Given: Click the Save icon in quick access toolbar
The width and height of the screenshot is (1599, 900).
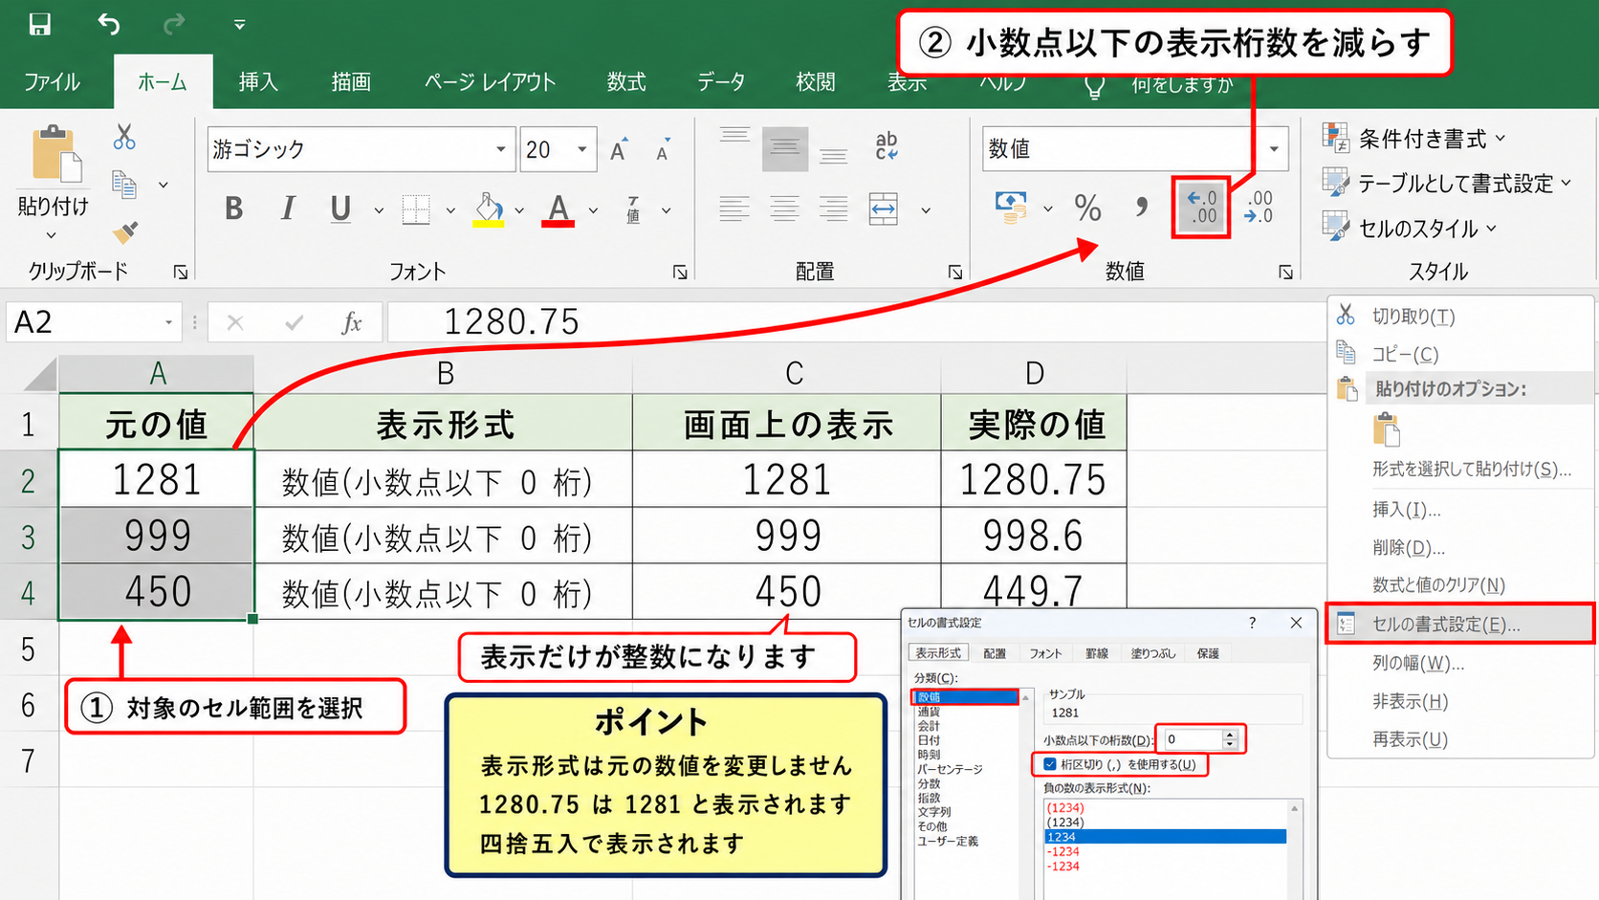Looking at the screenshot, I should coord(39,24).
